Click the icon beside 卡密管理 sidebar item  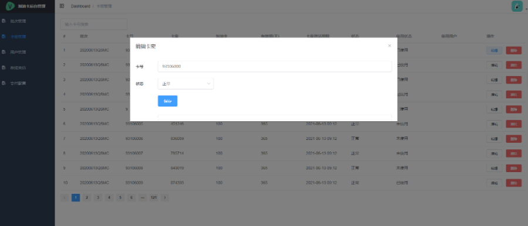[4, 37]
